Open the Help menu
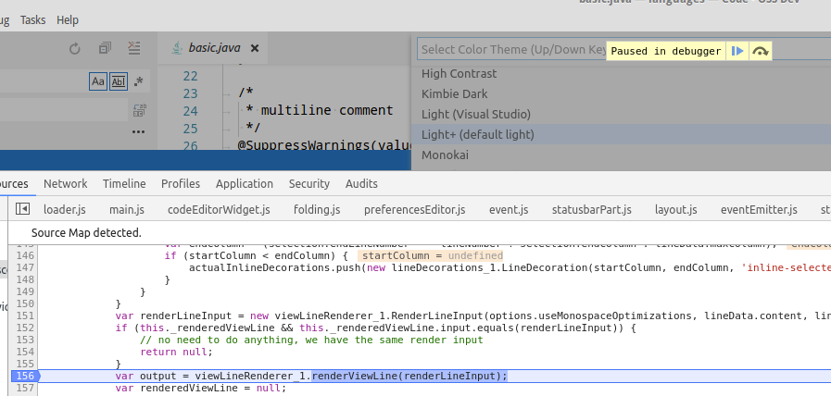Image resolution: width=831 pixels, height=396 pixels. (68, 20)
